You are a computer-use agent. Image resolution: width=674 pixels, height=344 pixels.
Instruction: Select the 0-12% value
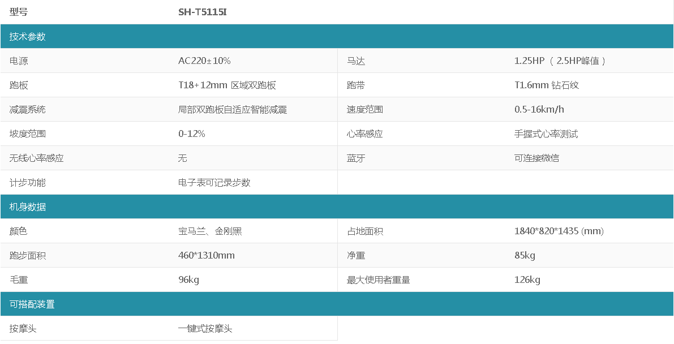[192, 134]
